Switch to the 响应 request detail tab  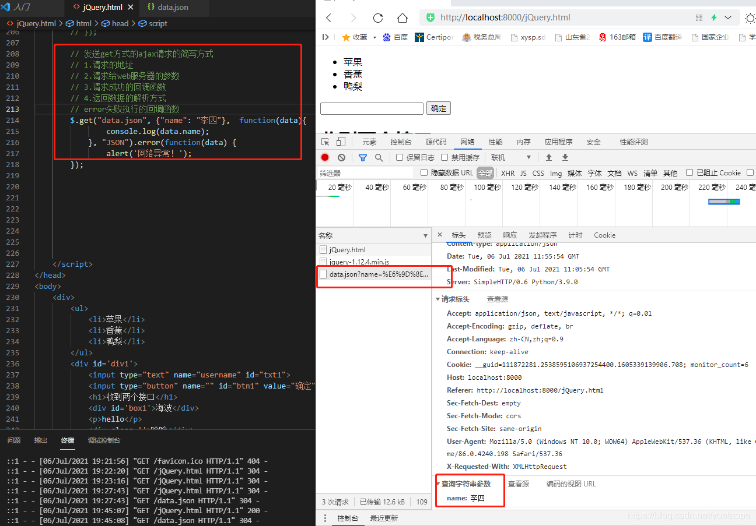(x=510, y=235)
